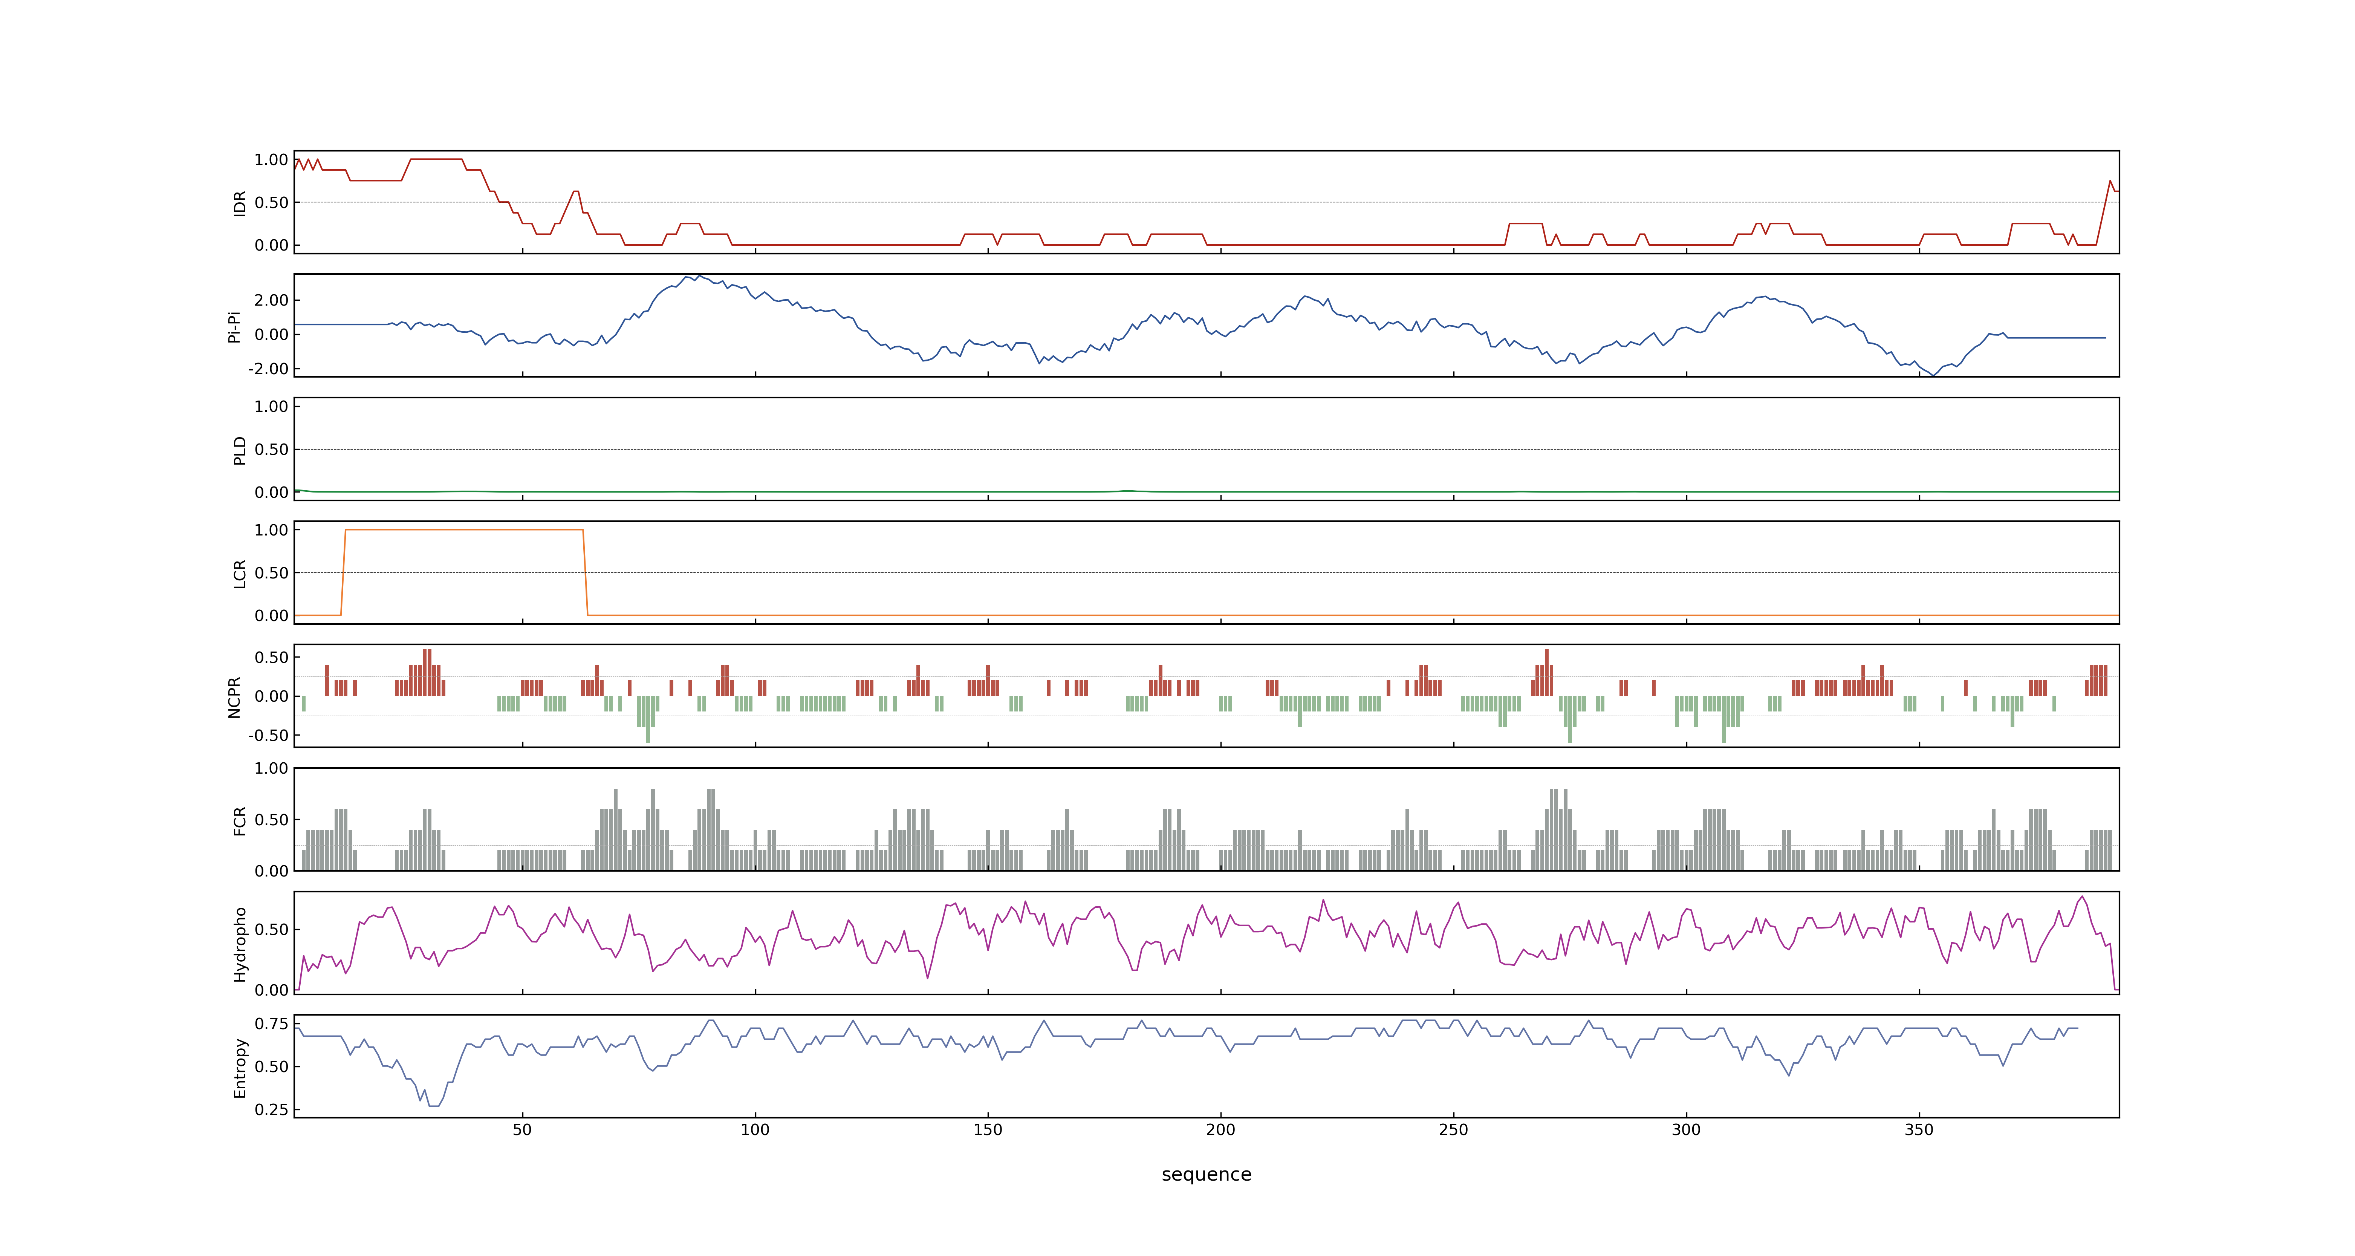The image size is (2355, 1256).
Task: Click the Entropy tick label 0.25
Action: [272, 1110]
